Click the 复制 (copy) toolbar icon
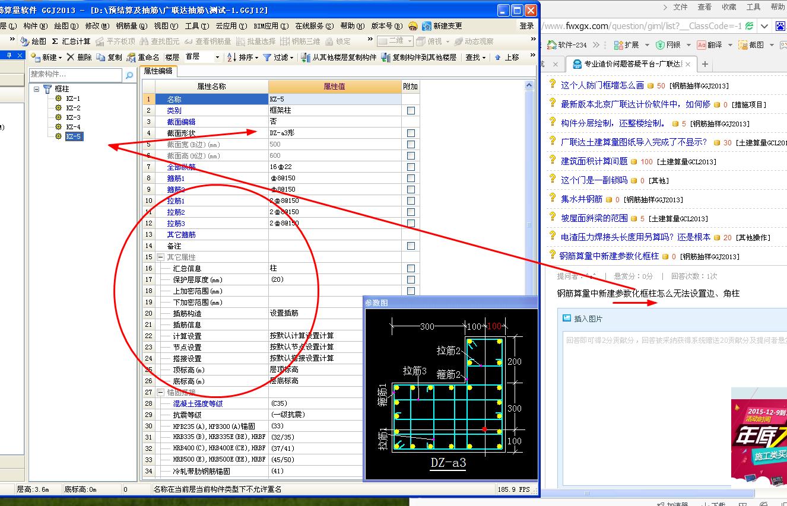 100,57
